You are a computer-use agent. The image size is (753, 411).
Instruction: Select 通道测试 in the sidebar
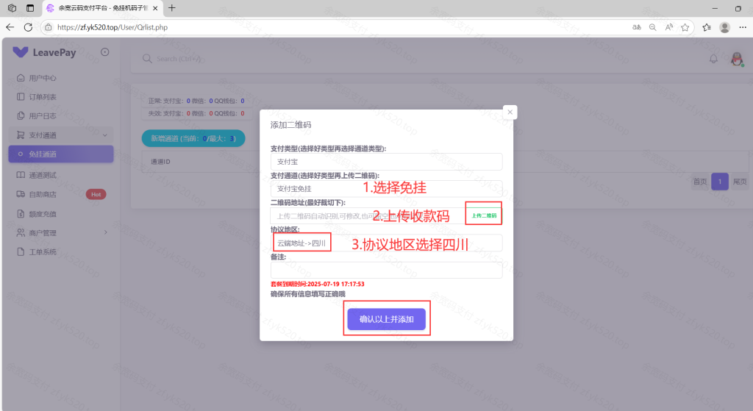click(x=43, y=175)
